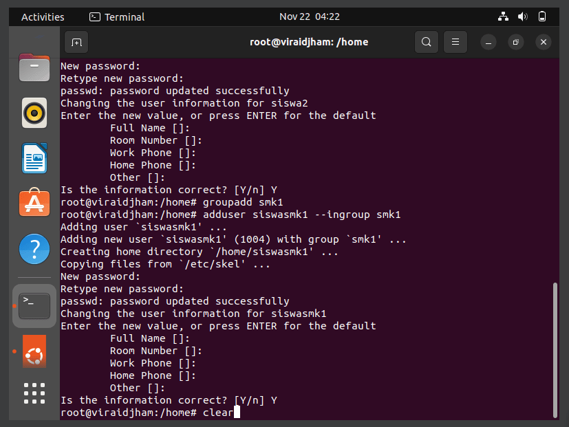The width and height of the screenshot is (569, 427).
Task: Click the terminal vertical scrollbar
Action: (555, 350)
